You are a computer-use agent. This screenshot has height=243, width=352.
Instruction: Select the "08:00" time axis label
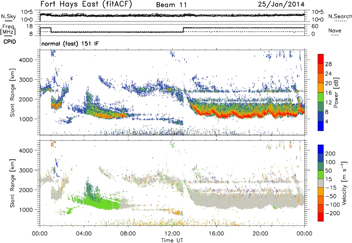[128, 234]
